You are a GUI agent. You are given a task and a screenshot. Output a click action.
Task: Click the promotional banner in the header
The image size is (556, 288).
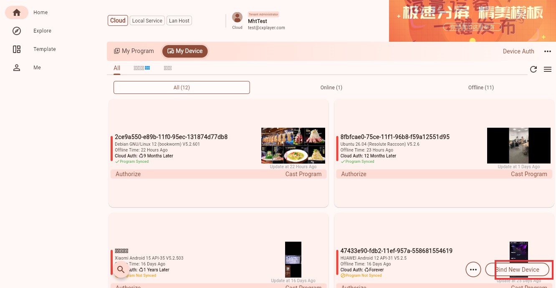pos(473,21)
